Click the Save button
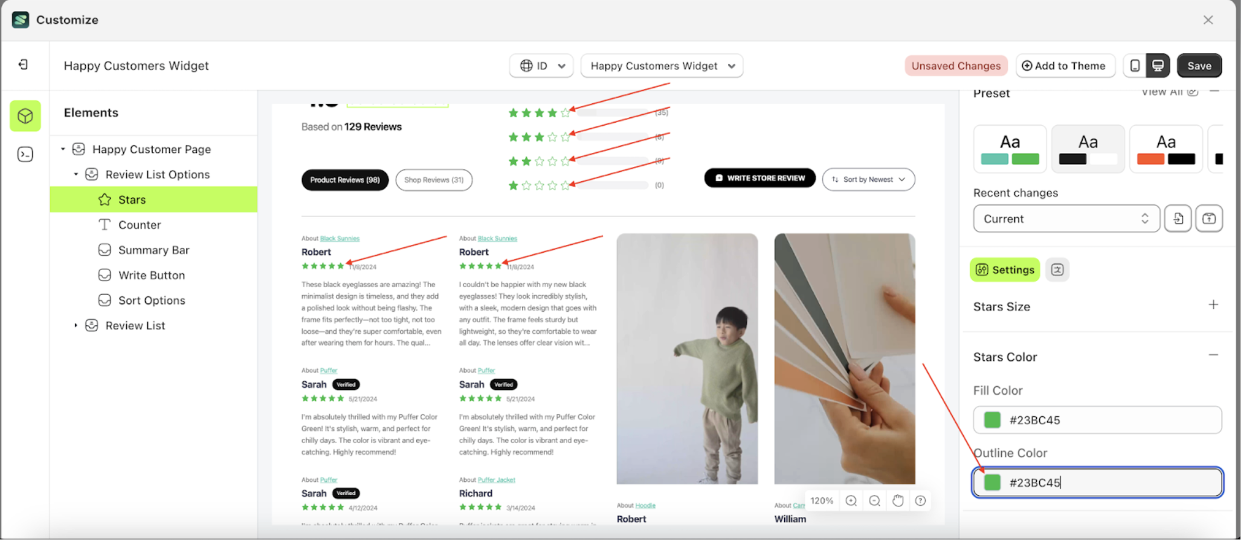 (x=1199, y=66)
